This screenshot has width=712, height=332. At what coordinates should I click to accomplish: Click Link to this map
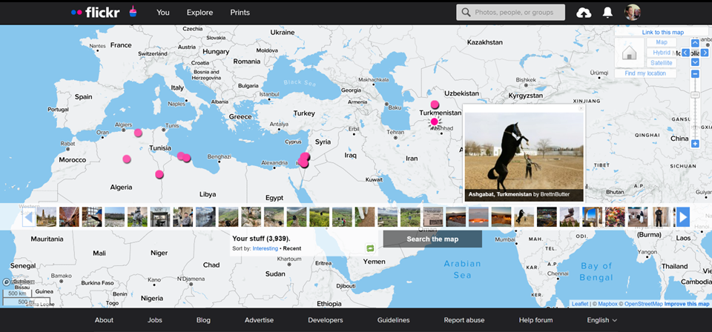663,32
